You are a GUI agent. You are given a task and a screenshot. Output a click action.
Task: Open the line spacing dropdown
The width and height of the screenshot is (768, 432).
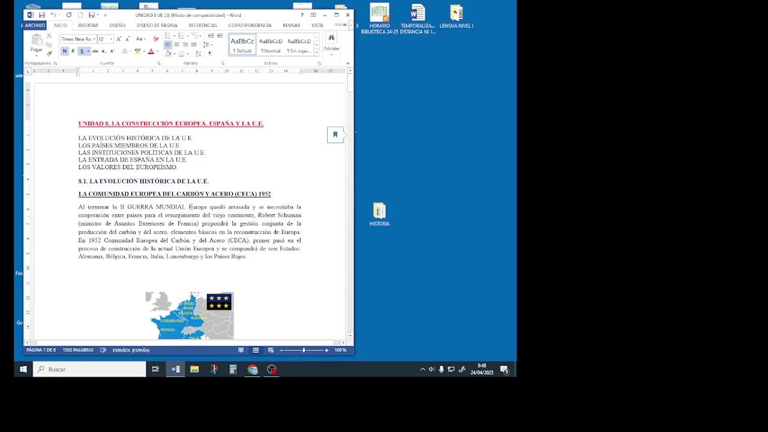(207, 45)
